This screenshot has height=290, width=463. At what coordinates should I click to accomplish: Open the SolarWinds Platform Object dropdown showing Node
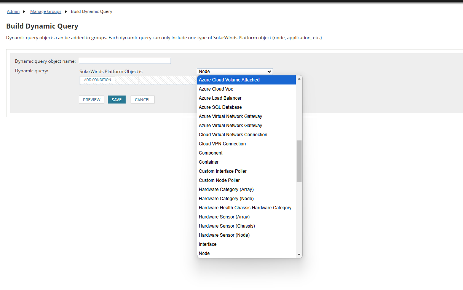click(x=235, y=72)
